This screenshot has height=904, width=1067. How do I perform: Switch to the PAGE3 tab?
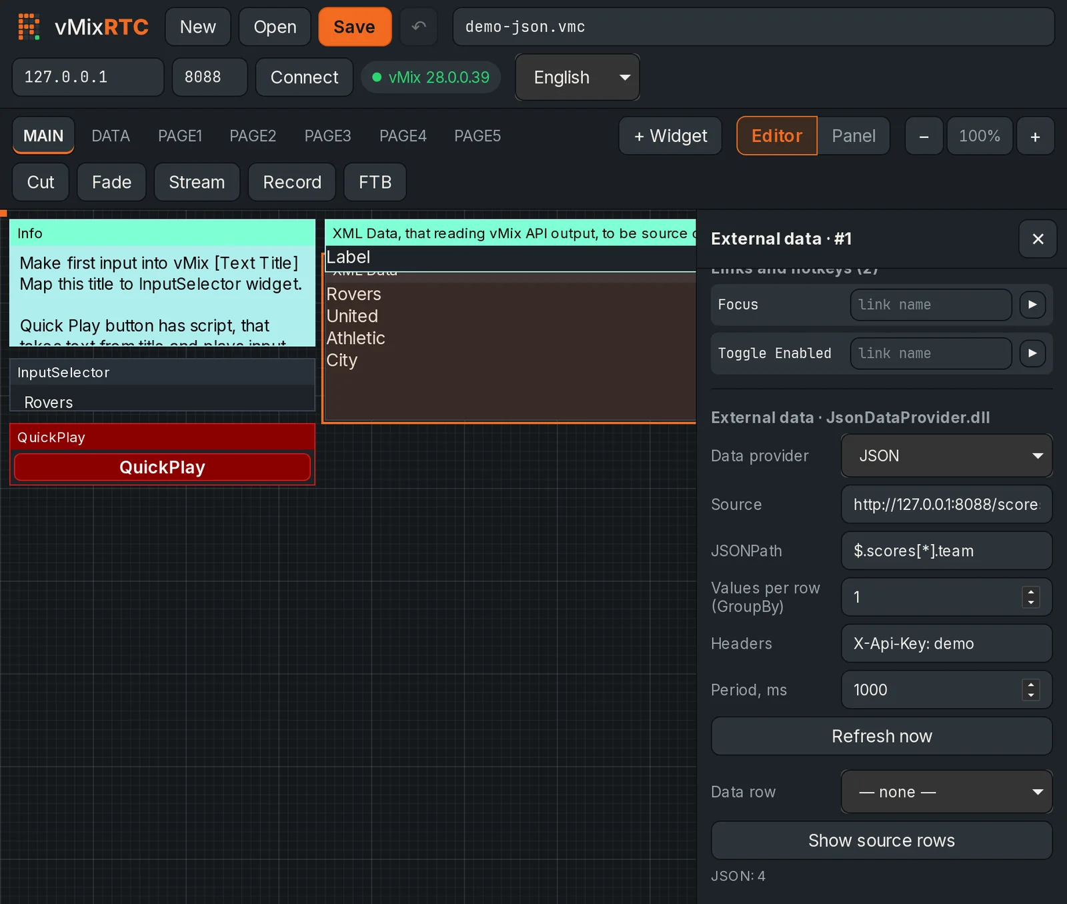point(327,136)
